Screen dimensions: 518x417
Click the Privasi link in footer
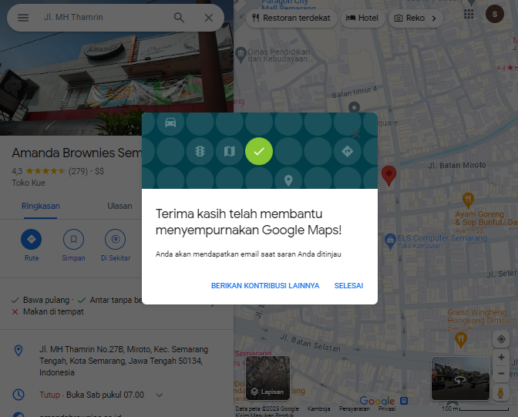[386, 409]
